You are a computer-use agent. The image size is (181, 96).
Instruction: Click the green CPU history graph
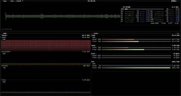pyautogui.click(x=63, y=16)
